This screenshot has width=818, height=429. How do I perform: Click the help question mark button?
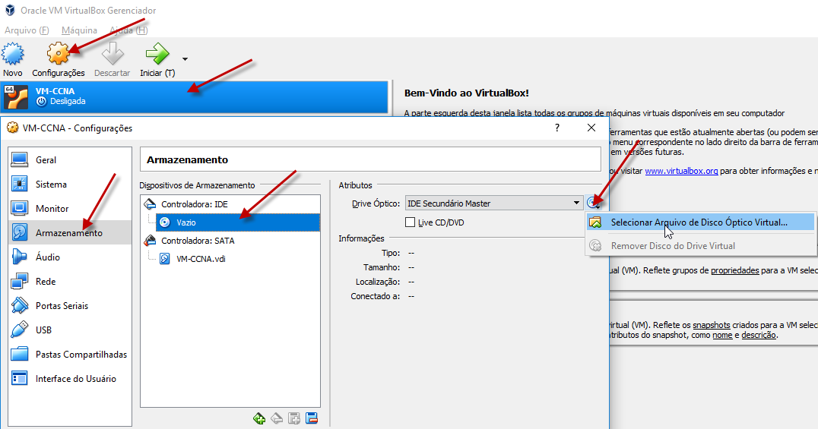pyautogui.click(x=557, y=128)
